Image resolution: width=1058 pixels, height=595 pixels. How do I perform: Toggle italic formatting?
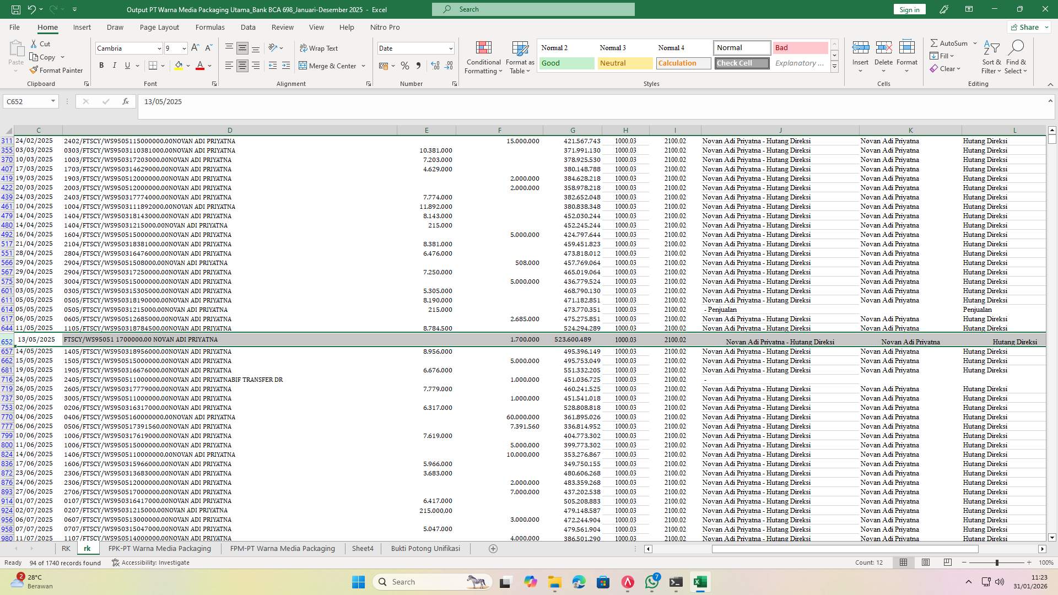coord(115,65)
